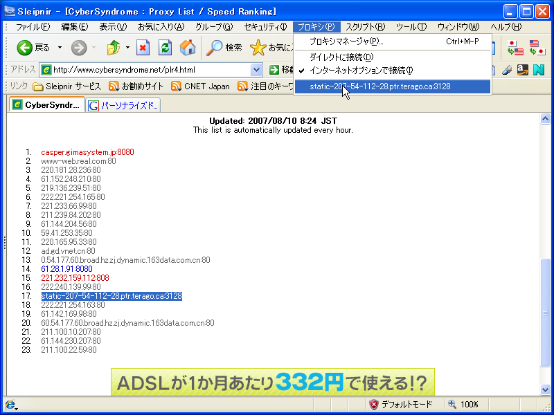
Task: Open the セキュリティ menu
Action: (x=265, y=27)
